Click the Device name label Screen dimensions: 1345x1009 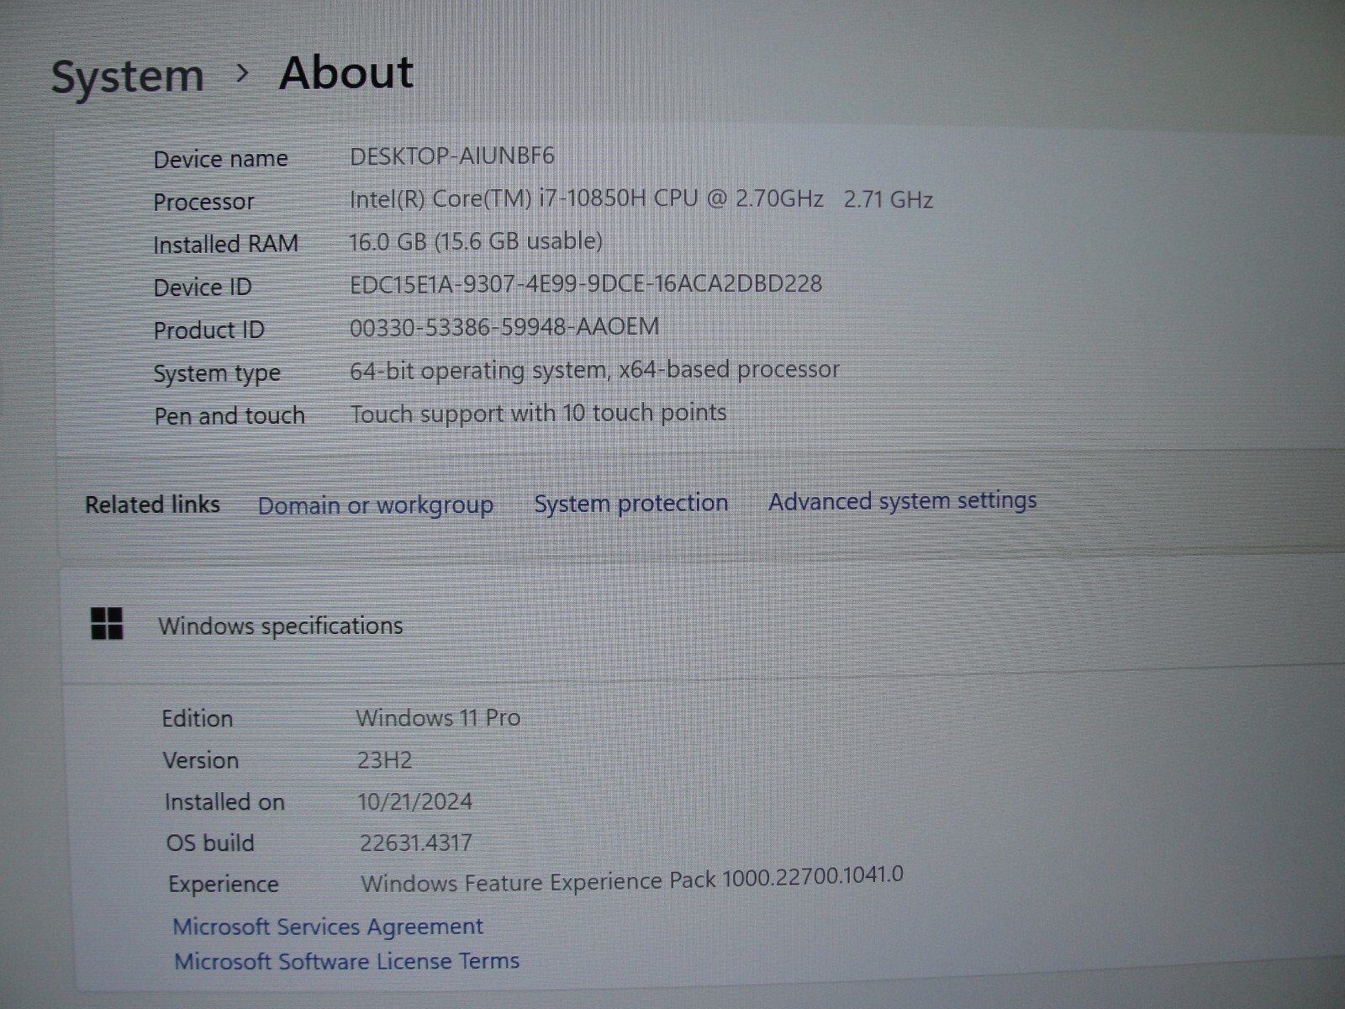(x=221, y=159)
